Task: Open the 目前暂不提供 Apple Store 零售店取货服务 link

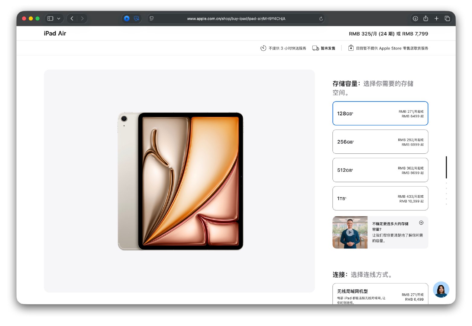Action: point(392,48)
